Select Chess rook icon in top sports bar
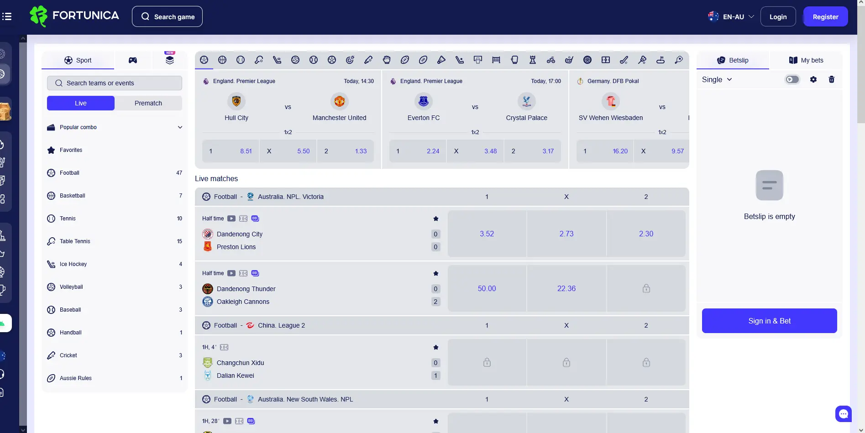This screenshot has height=433, width=865. (533, 60)
